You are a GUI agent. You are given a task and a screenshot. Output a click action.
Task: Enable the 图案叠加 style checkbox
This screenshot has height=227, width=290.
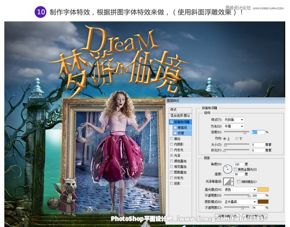click(172, 172)
